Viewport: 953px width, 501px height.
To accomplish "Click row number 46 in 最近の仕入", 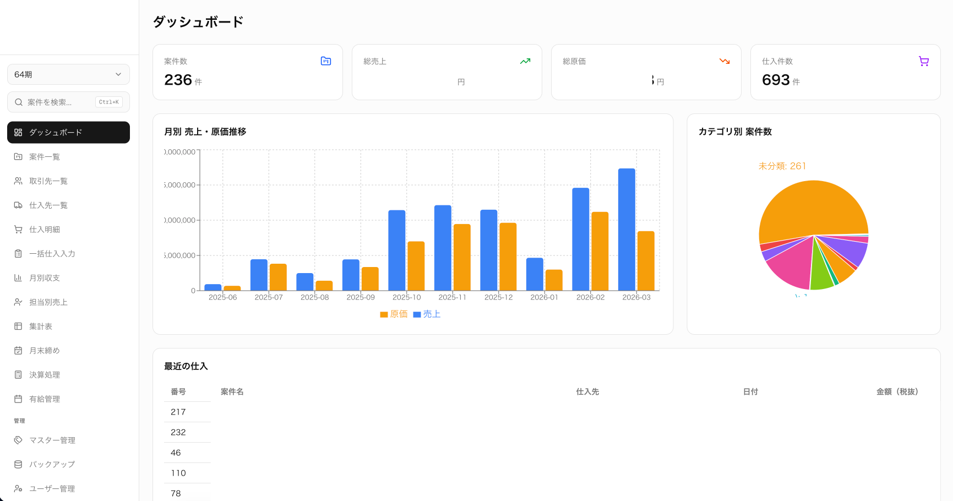I will (x=176, y=453).
